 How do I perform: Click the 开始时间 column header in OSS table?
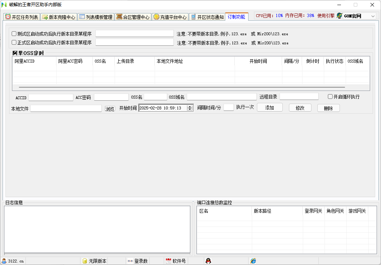point(258,61)
